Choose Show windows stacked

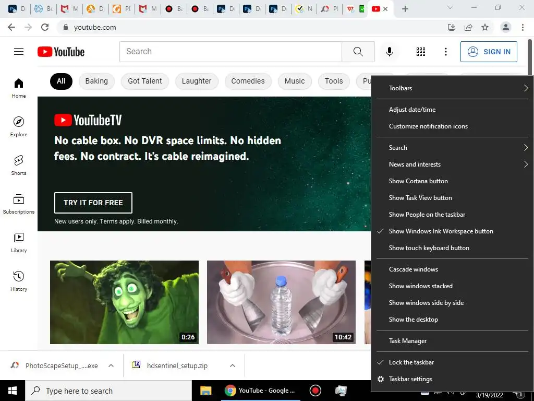(453, 286)
